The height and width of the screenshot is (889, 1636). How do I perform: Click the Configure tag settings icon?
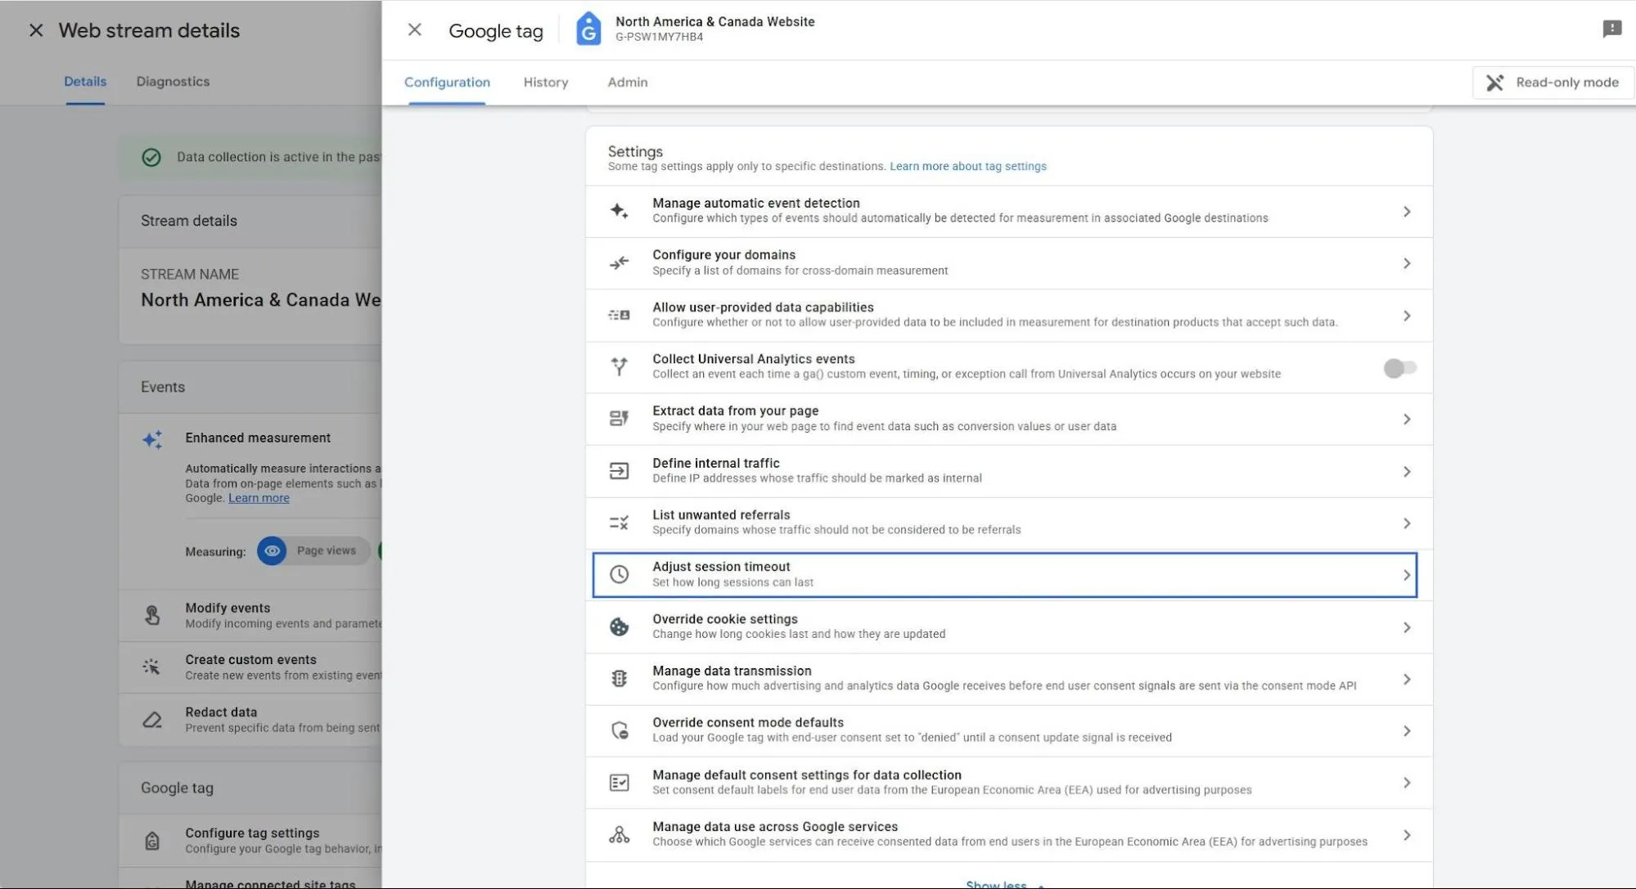point(152,840)
